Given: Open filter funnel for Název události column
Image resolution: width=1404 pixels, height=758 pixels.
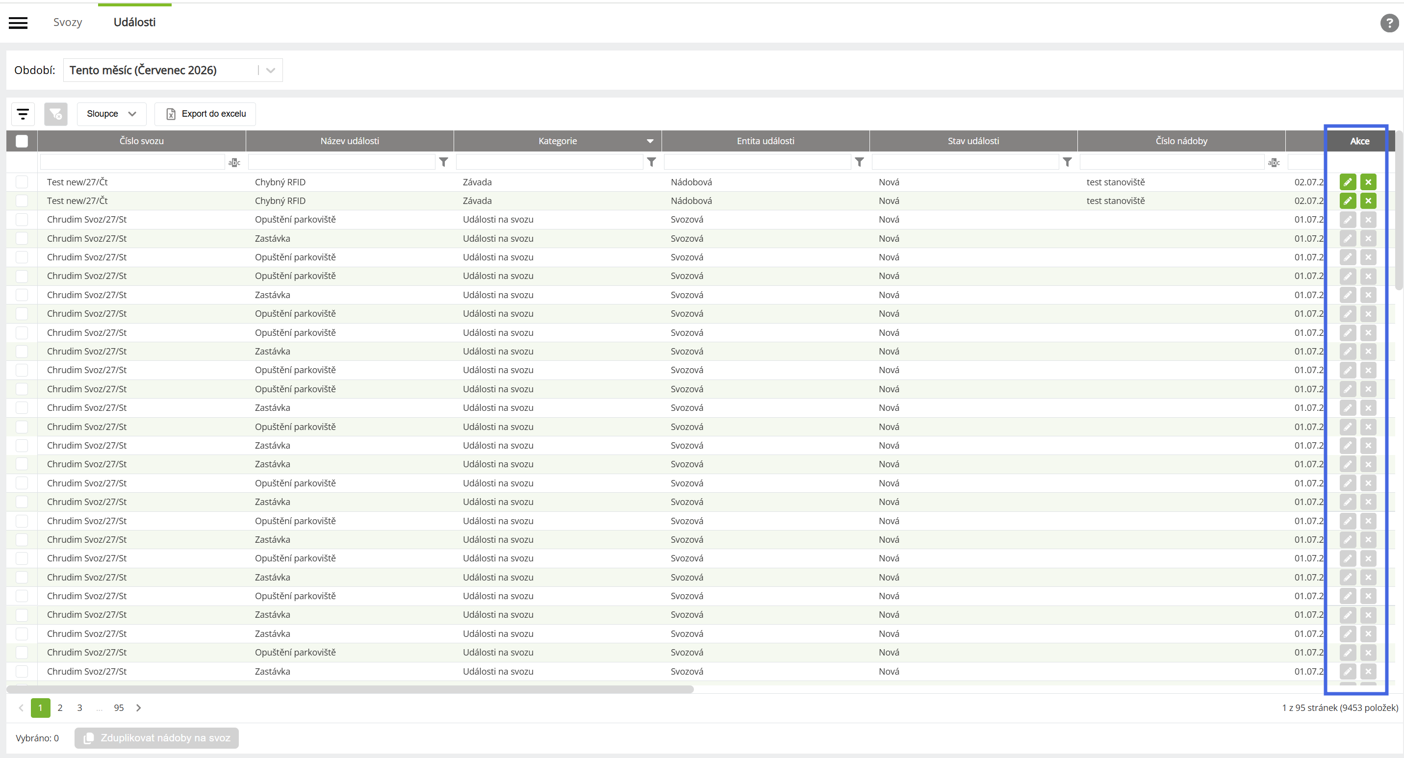Looking at the screenshot, I should [x=444, y=162].
